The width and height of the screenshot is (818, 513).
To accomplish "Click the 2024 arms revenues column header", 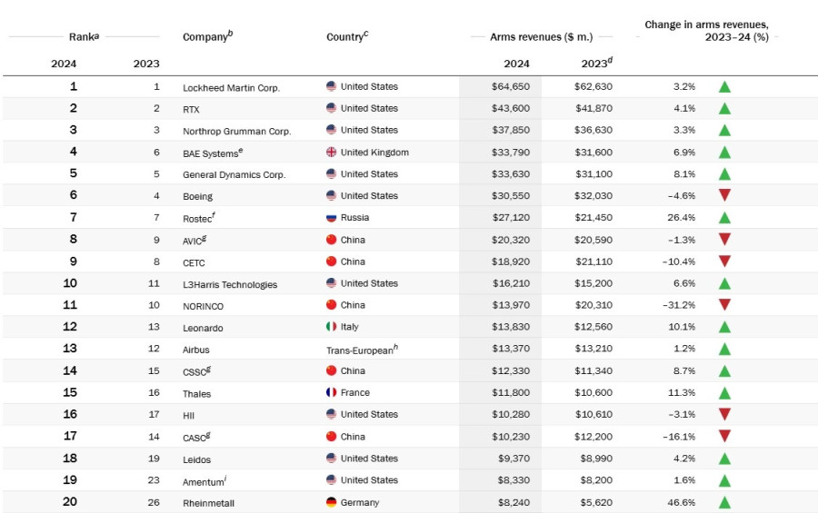I will (516, 64).
